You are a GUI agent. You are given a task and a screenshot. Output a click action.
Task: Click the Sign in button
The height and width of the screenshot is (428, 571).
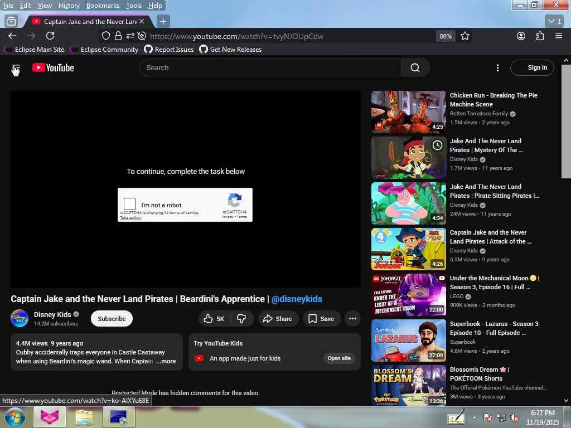[x=532, y=67]
